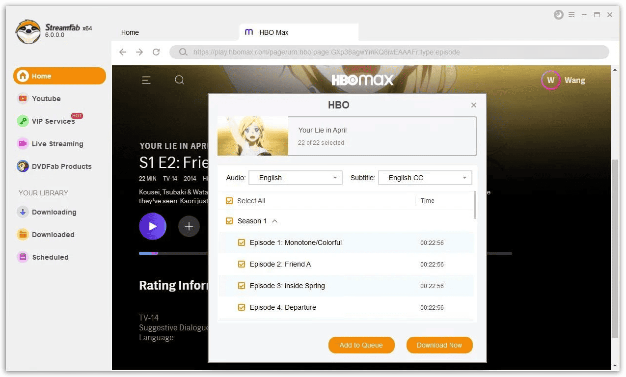Open the Home sidebar section
Image resolution: width=626 pixels, height=377 pixels.
click(59, 76)
